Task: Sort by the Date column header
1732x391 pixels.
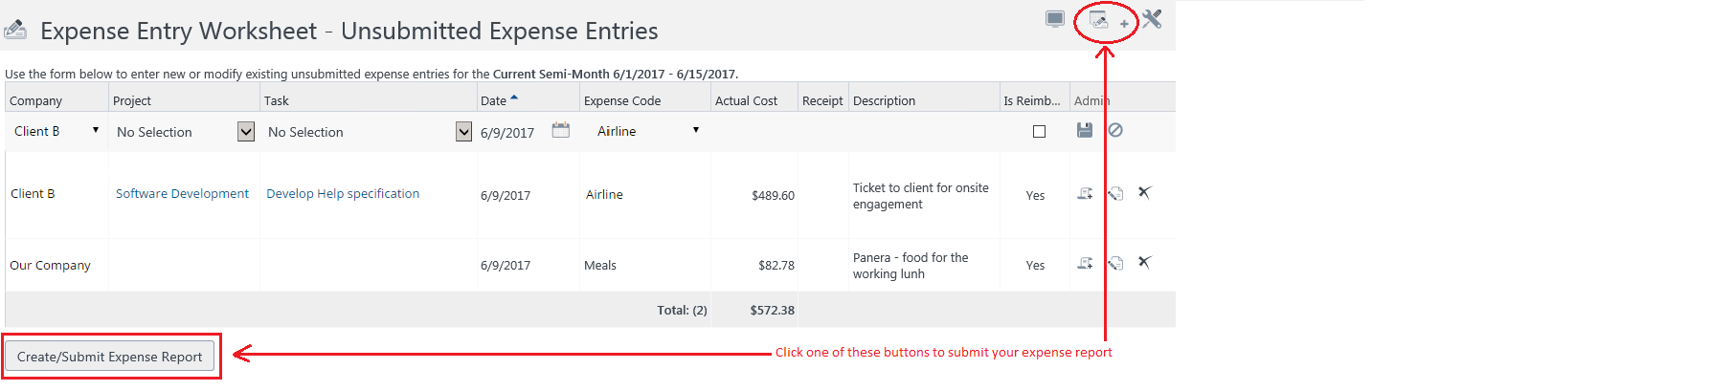Action: [x=493, y=100]
